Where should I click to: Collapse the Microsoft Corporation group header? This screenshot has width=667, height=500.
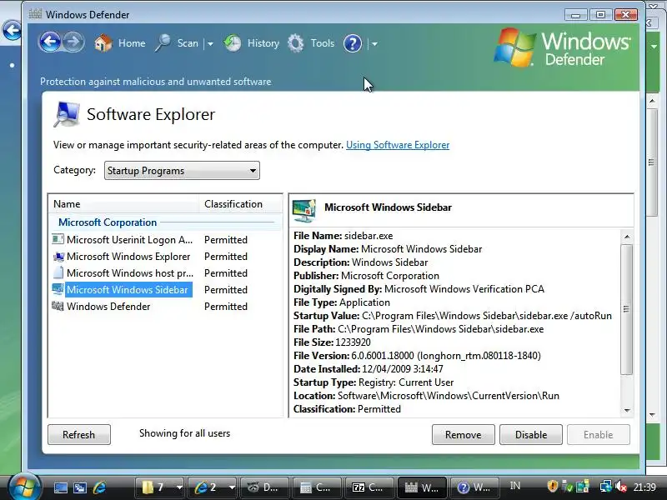[108, 222]
